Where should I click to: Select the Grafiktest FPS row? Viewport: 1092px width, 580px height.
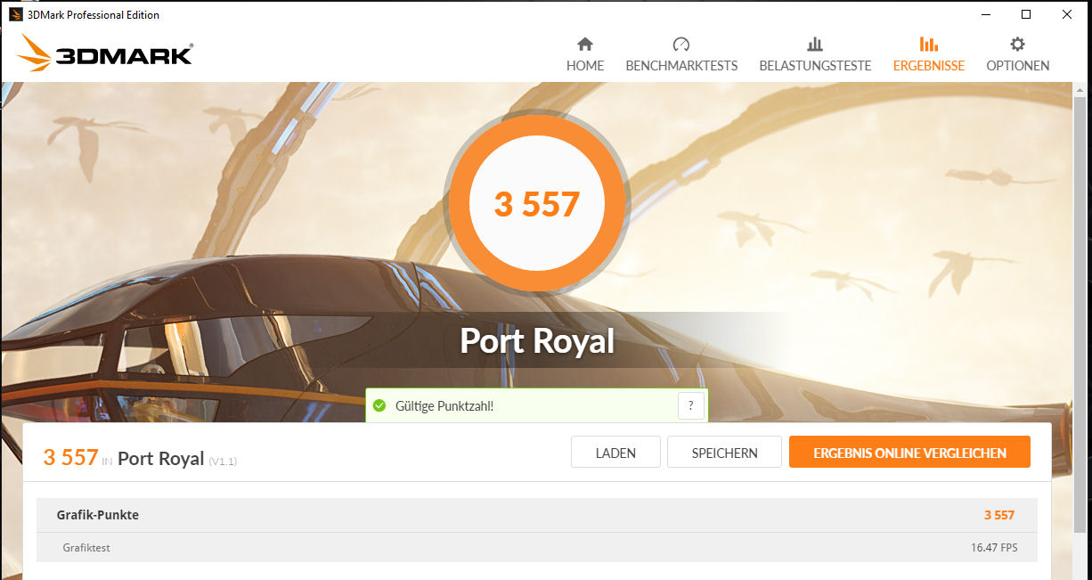pos(537,548)
